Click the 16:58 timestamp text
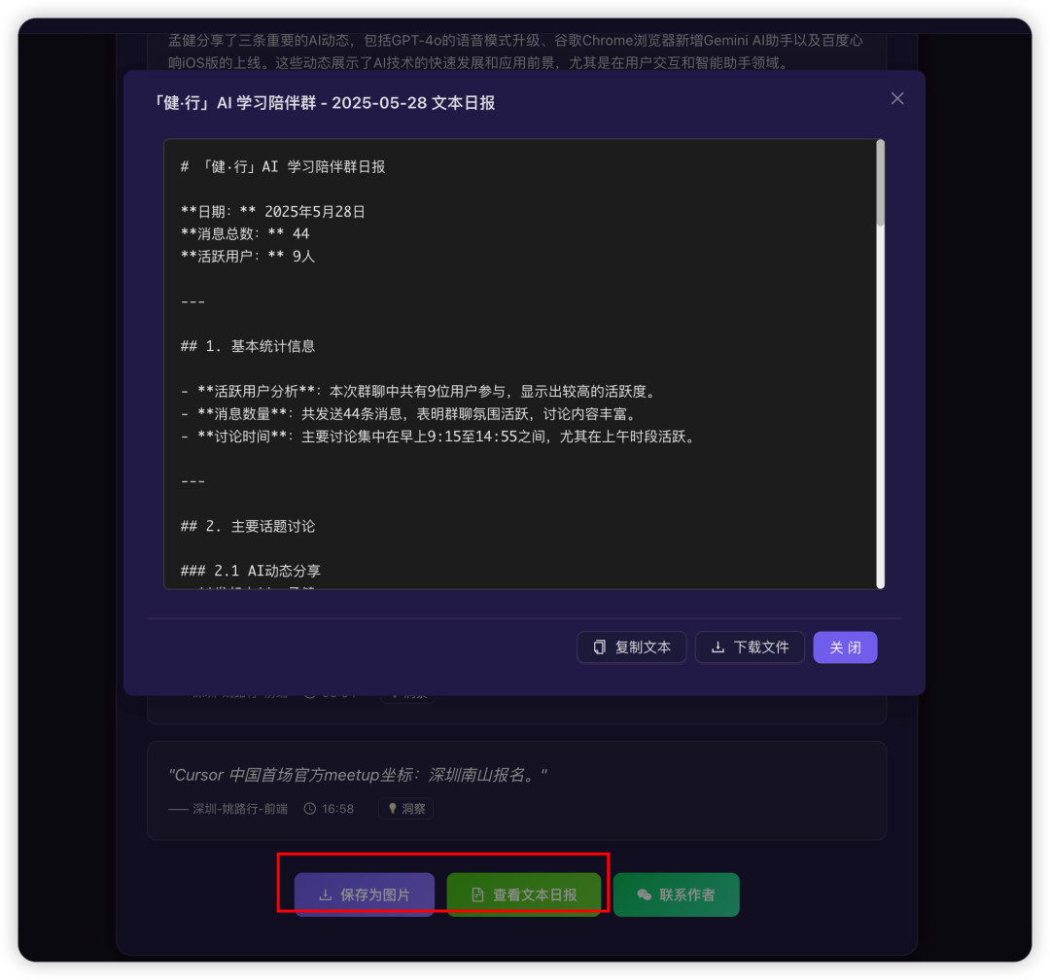Screen dimensions: 1050x980 [337, 809]
